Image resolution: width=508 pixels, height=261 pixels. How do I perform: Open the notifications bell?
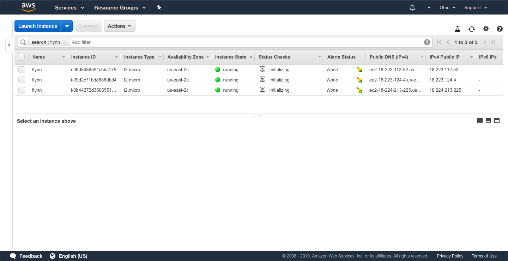click(412, 8)
